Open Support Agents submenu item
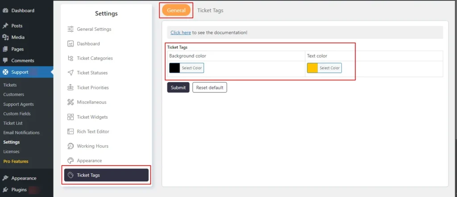Screen dimensions: 457x197 pos(18,104)
